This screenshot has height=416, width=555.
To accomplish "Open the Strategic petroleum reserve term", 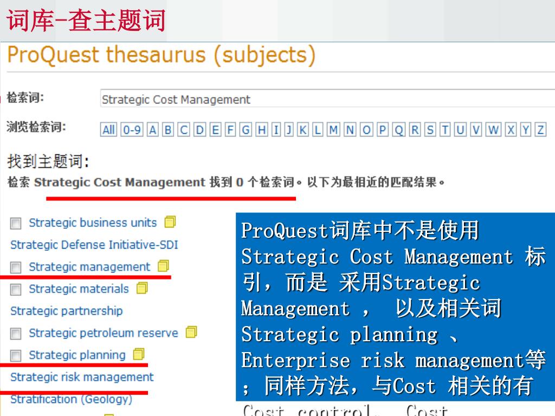I will [104, 333].
